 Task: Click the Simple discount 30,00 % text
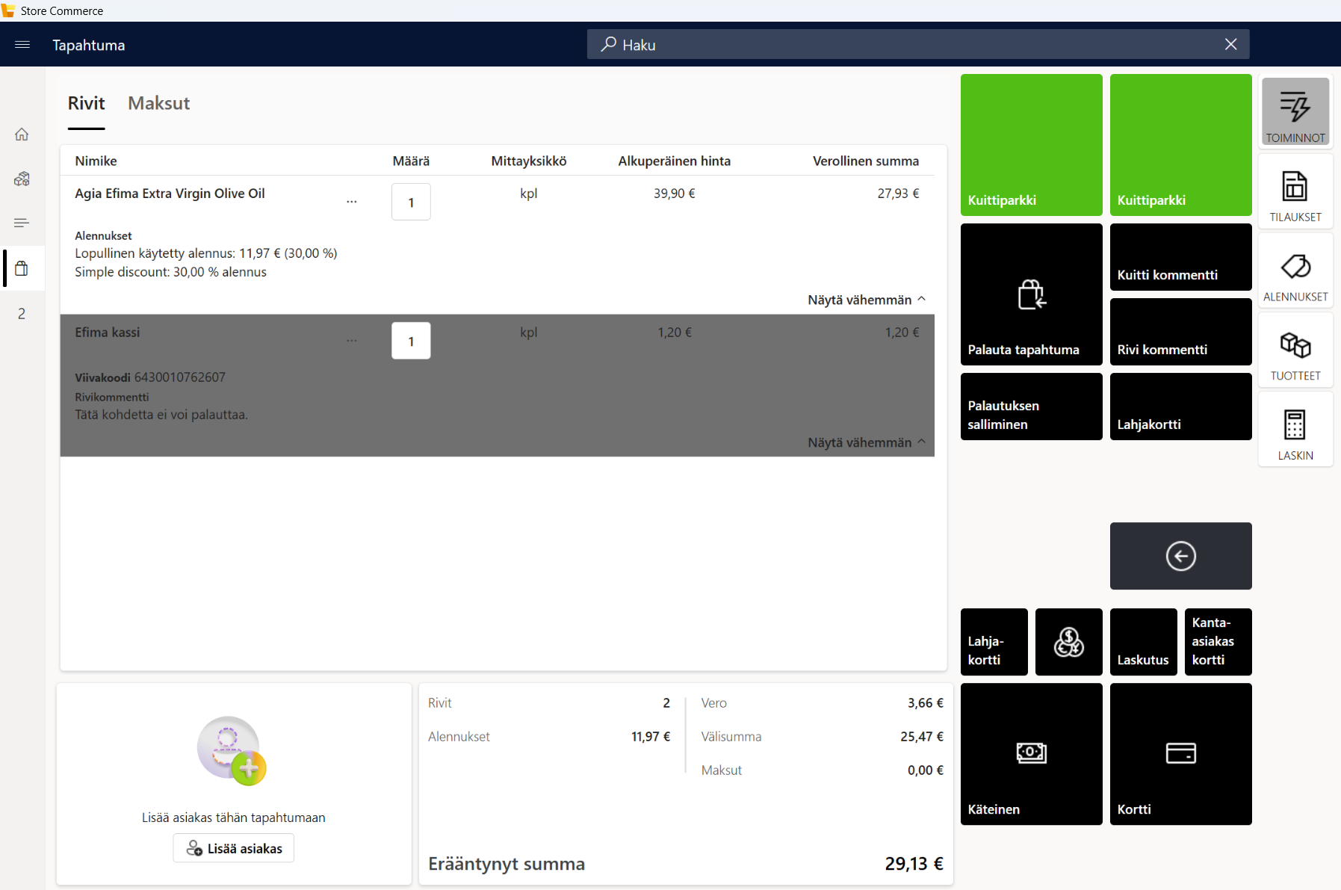coord(170,272)
